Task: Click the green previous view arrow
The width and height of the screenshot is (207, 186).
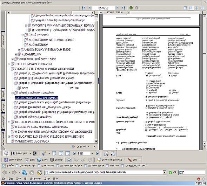Action: point(131,8)
